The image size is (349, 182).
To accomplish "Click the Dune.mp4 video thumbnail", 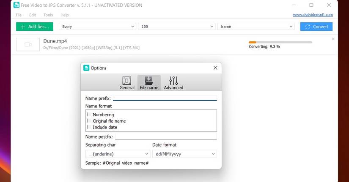I will click(28, 45).
